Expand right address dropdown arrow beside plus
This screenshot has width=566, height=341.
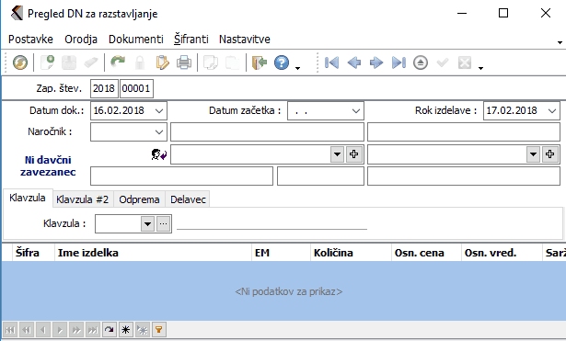point(533,154)
